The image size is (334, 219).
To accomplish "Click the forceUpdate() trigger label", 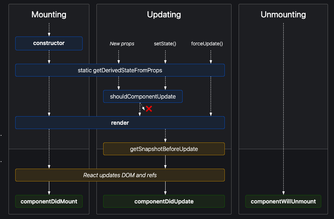I will (x=207, y=44).
